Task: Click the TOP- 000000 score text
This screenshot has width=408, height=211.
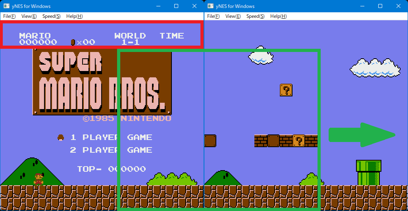Action: [112, 169]
